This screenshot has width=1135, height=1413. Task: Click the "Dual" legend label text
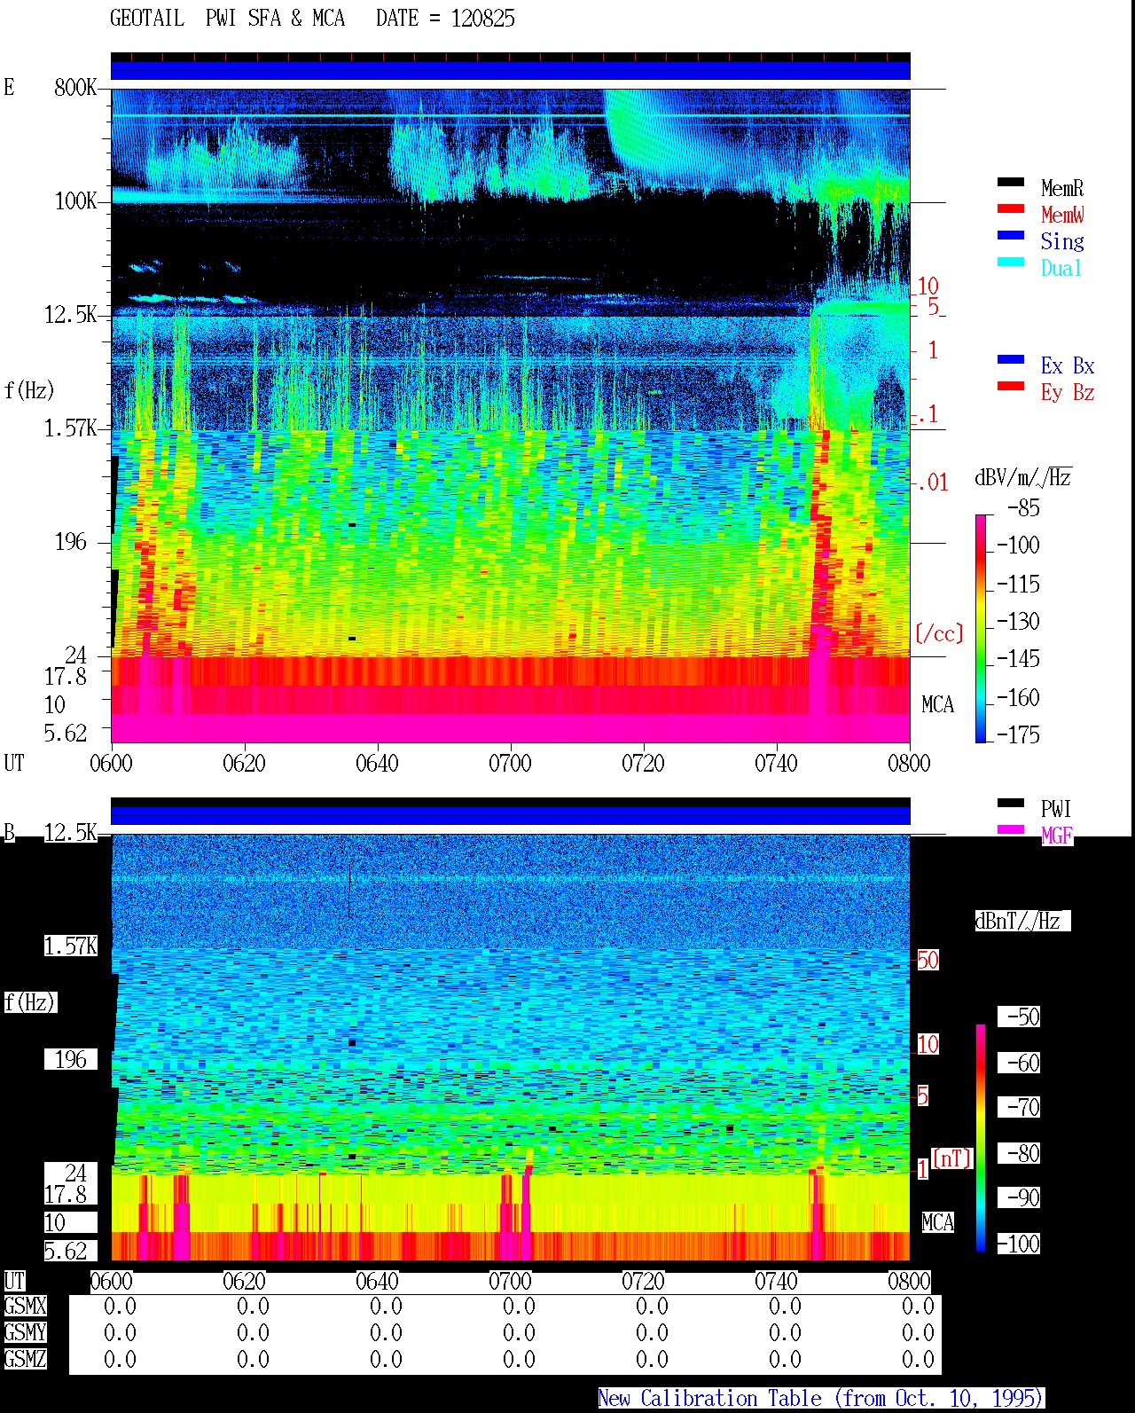click(x=1062, y=268)
